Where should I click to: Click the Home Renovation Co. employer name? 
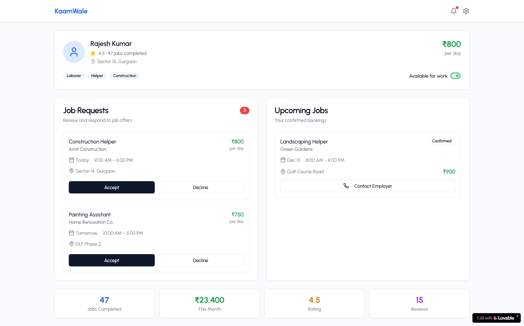point(91,222)
